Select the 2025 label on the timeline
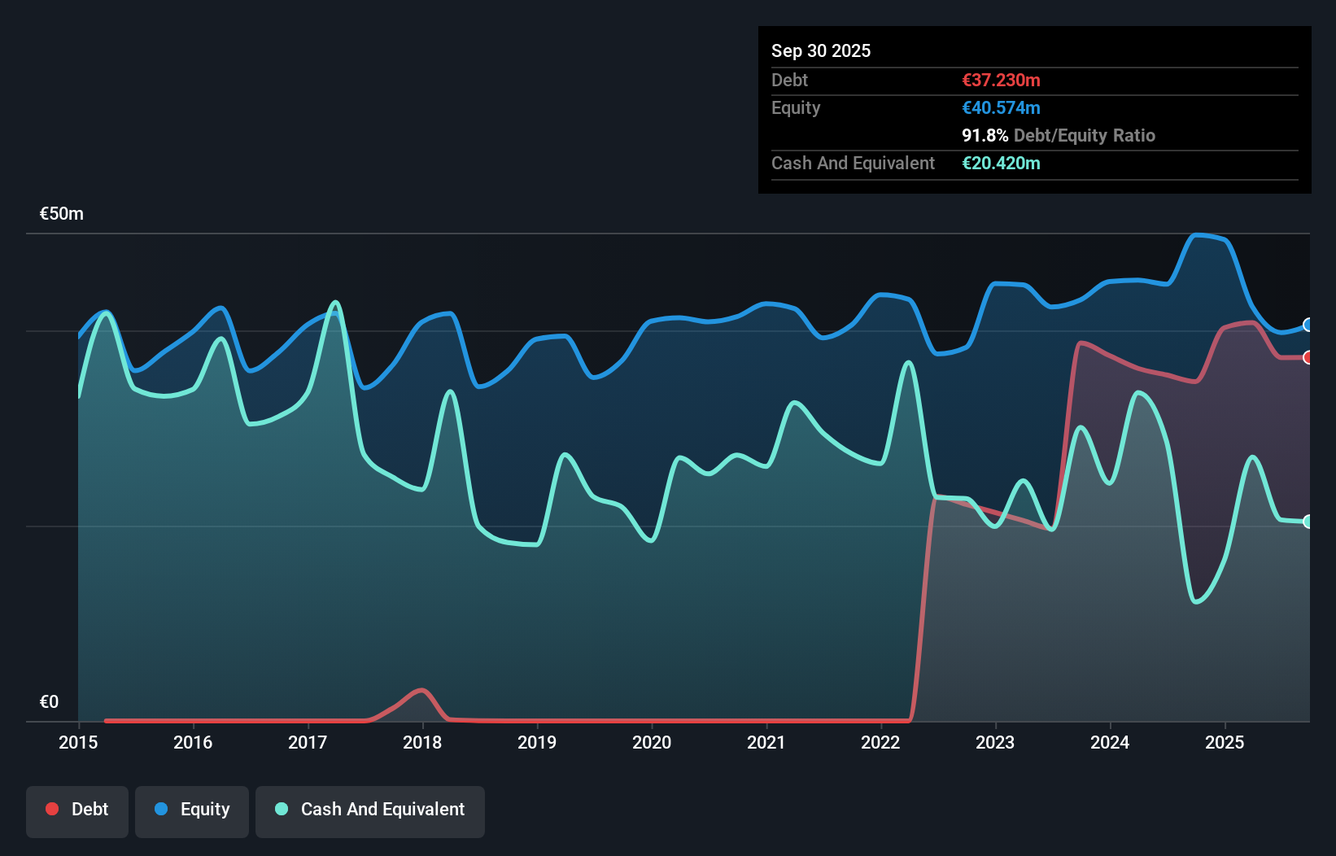1336x856 pixels. point(1225,742)
